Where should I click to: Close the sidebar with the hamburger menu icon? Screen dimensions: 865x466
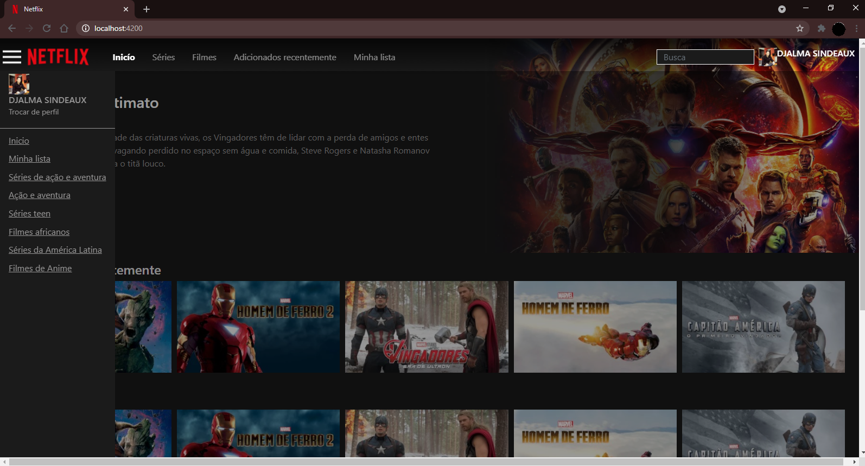pyautogui.click(x=12, y=57)
